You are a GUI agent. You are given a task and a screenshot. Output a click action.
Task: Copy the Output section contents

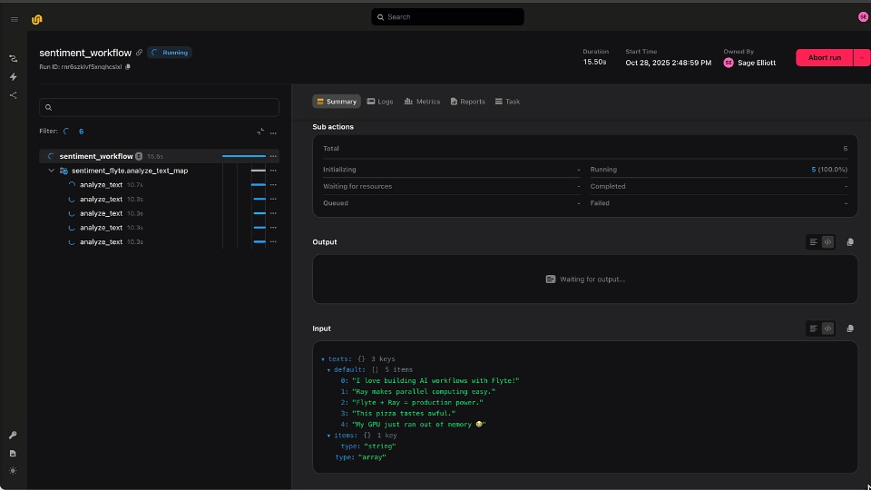point(850,242)
